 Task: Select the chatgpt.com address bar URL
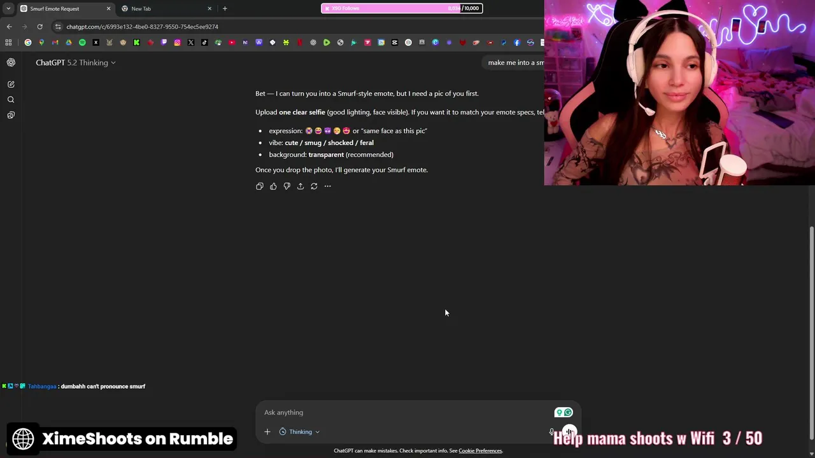coord(143,27)
